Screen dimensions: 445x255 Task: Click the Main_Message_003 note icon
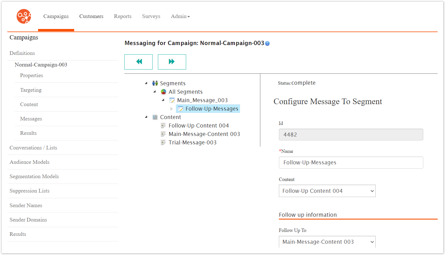pos(172,100)
